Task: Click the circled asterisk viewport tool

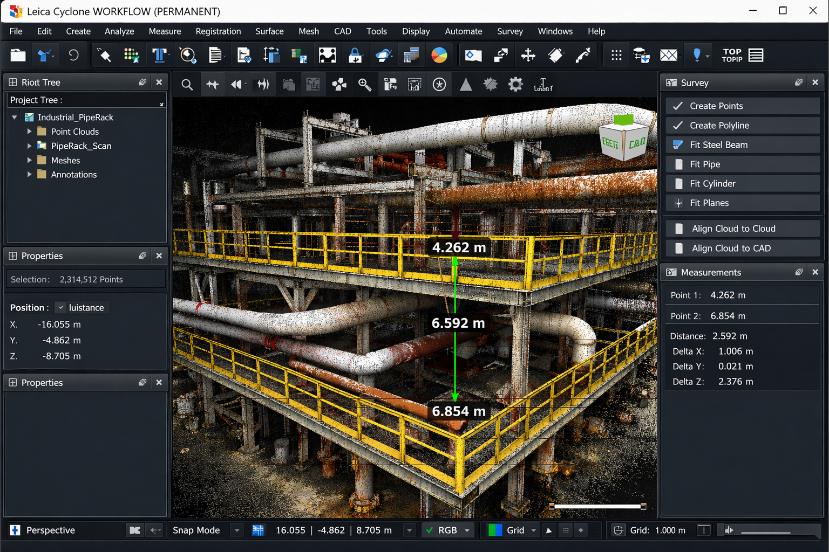Action: coord(439,85)
